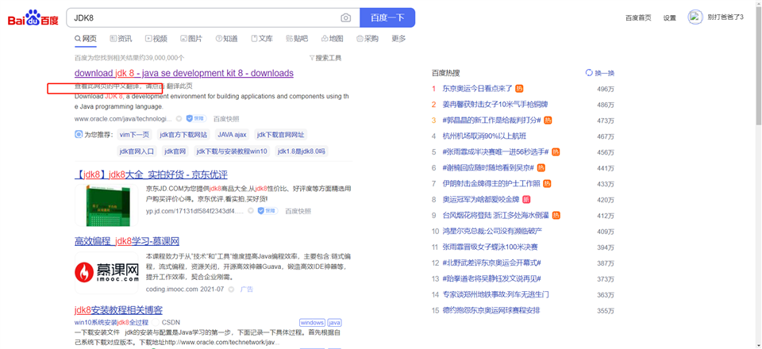Click suggestion chip jdk官方下载网站
The height and width of the screenshot is (349, 762).
tap(183, 135)
